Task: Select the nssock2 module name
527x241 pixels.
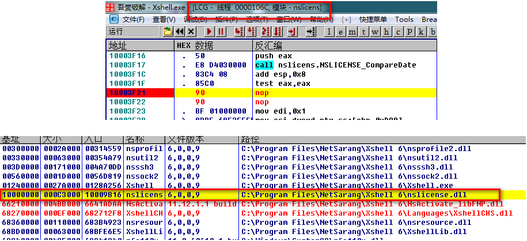Action: coord(142,176)
